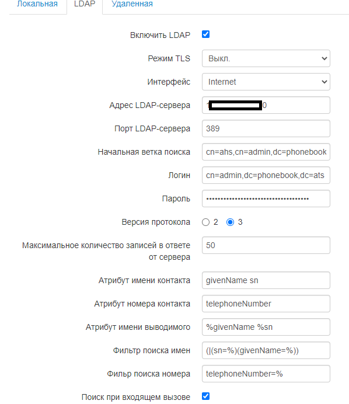
Task: Click the Адрес LDAP-сервера field
Action: 266,105
